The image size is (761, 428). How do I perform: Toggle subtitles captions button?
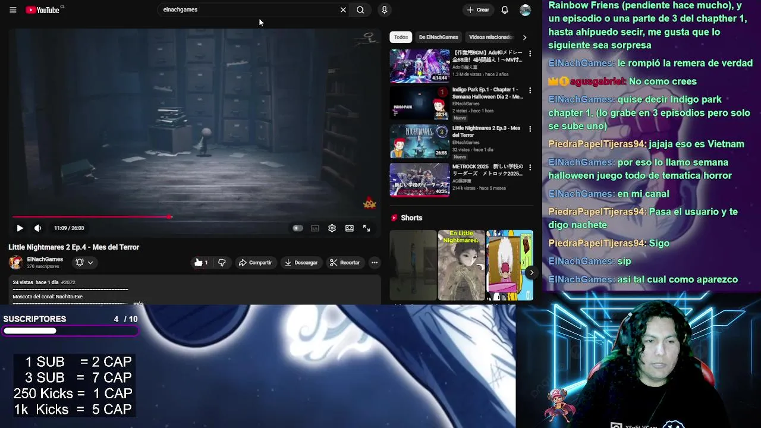coord(315,228)
